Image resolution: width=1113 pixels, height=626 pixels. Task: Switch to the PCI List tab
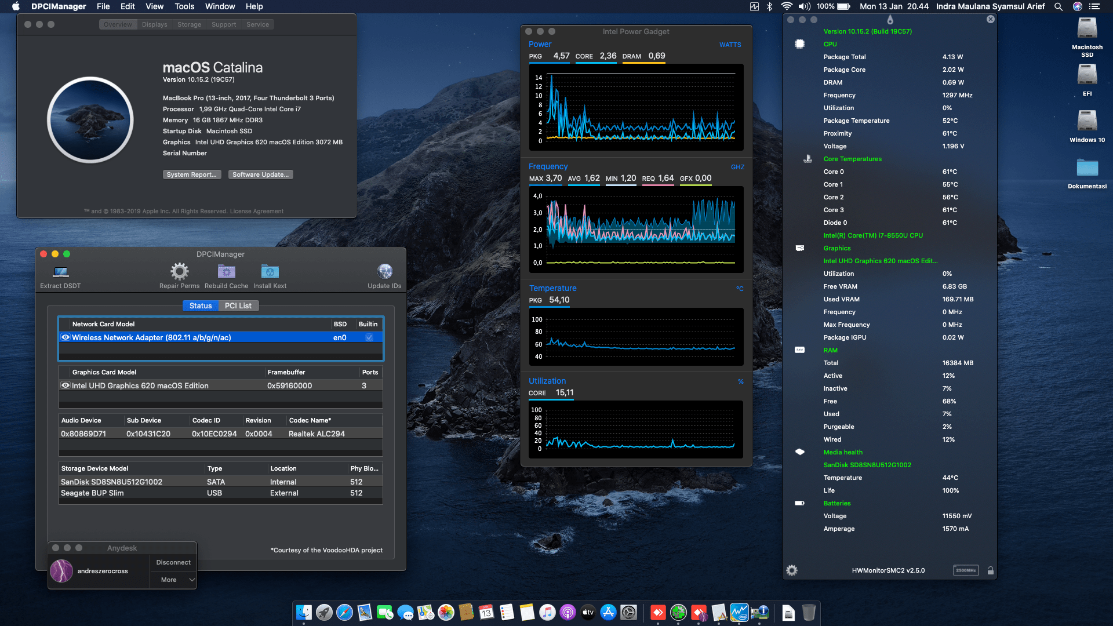pyautogui.click(x=238, y=305)
